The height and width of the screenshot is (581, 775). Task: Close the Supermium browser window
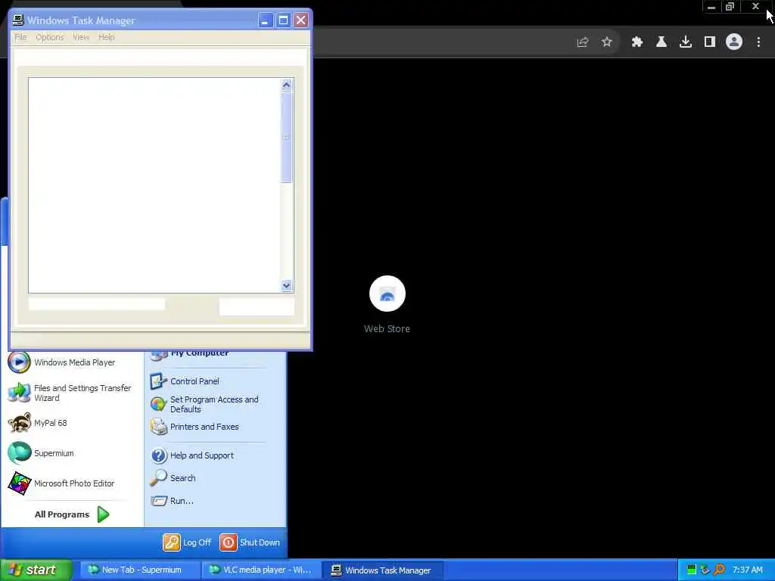(x=755, y=7)
